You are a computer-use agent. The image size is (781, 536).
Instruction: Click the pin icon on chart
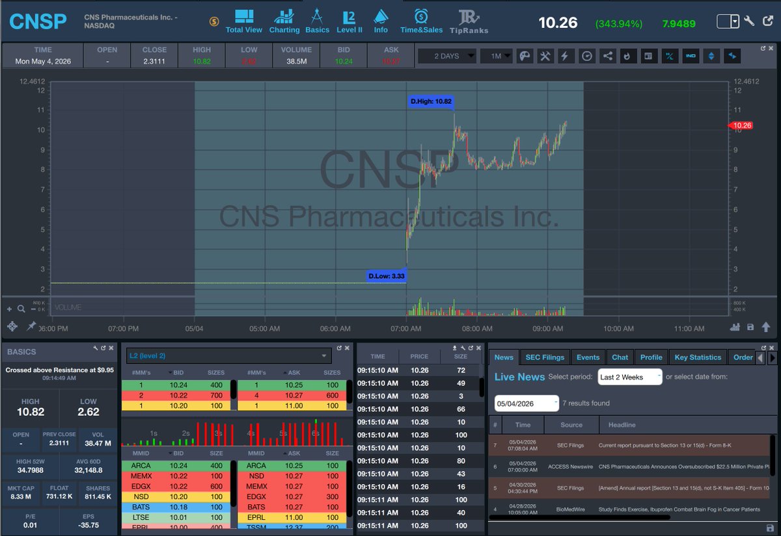point(31,326)
